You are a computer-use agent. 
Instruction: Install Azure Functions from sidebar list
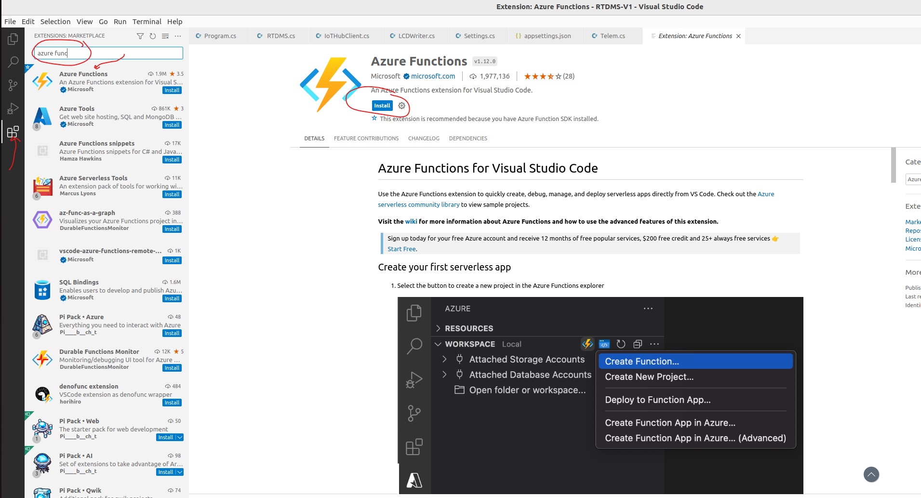tap(172, 90)
